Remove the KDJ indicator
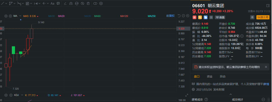272x102 pixels. (x=11, y=95)
